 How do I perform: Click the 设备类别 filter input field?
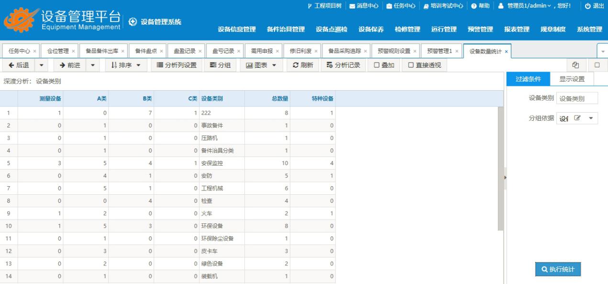[x=577, y=98]
